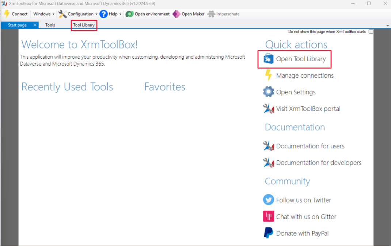The height and width of the screenshot is (246, 391).
Task: Click the 'Community' heading
Action: coord(287,181)
